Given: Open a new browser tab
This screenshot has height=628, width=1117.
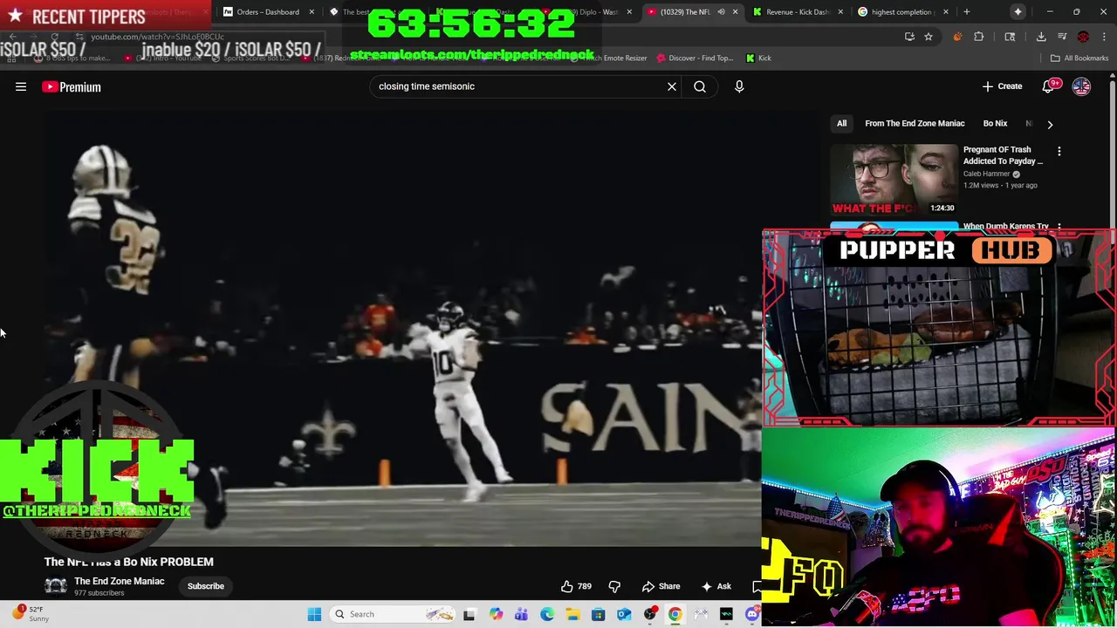Looking at the screenshot, I should tap(966, 12).
